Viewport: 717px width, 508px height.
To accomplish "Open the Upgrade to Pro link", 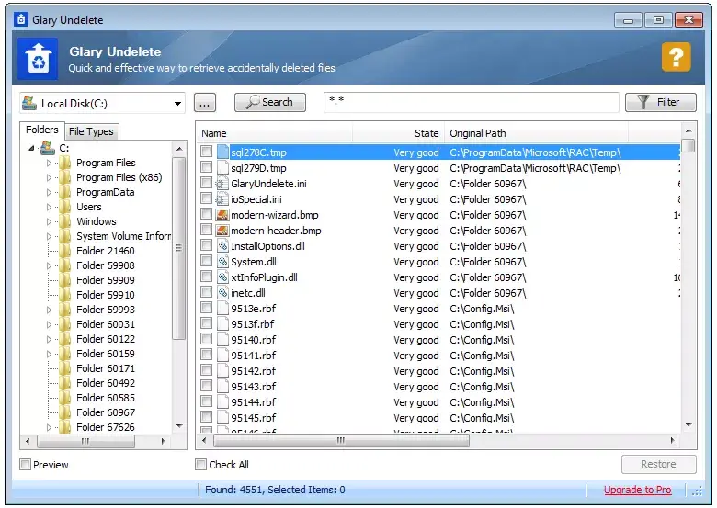I will tap(637, 490).
